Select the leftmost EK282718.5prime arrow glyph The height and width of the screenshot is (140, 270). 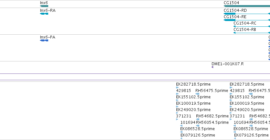click(177, 87)
